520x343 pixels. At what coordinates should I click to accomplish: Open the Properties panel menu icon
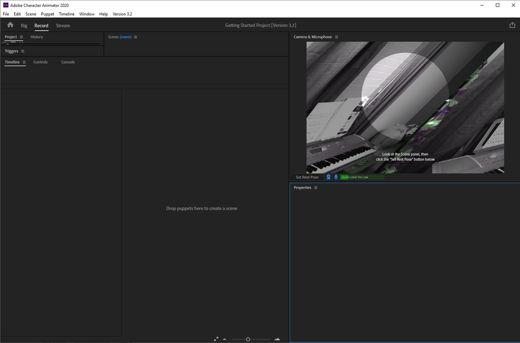pos(316,187)
